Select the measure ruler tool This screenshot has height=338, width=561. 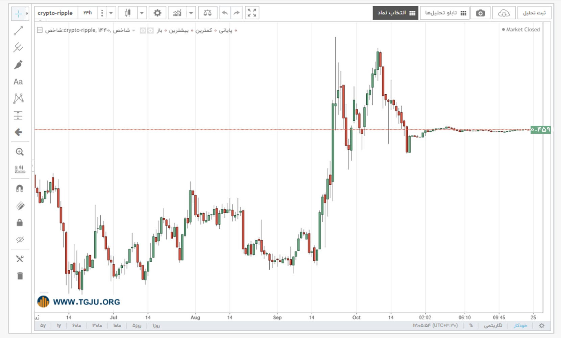pos(20,169)
